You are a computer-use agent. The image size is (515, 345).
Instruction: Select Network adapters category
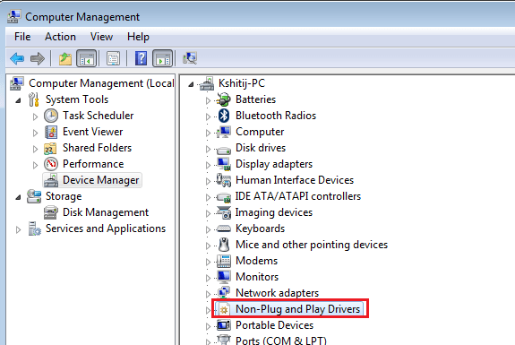(278, 293)
